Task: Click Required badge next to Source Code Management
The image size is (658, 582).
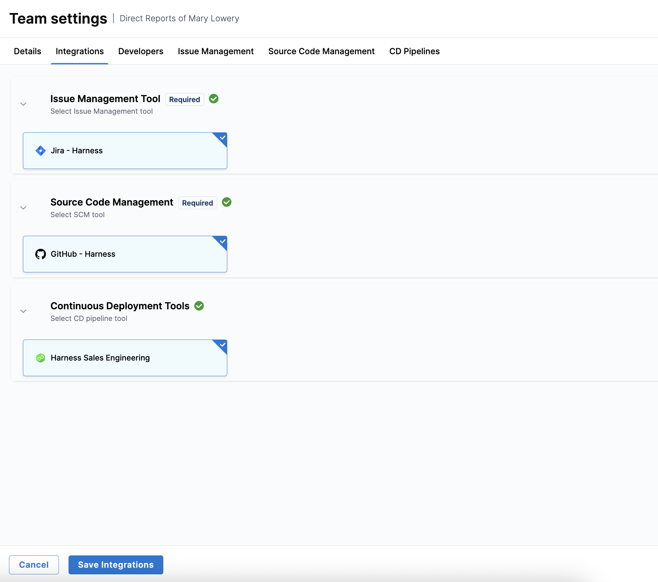Action: pos(197,203)
